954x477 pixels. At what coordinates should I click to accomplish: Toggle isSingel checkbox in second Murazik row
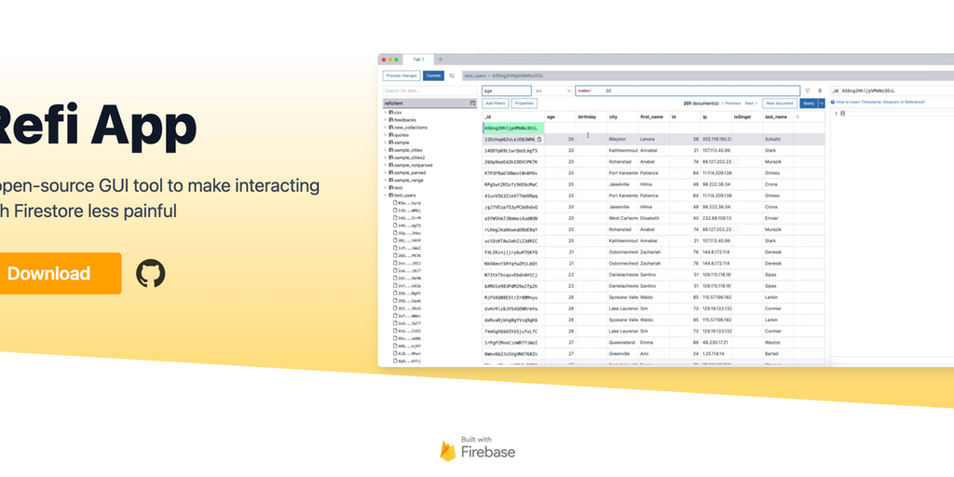pos(736,229)
